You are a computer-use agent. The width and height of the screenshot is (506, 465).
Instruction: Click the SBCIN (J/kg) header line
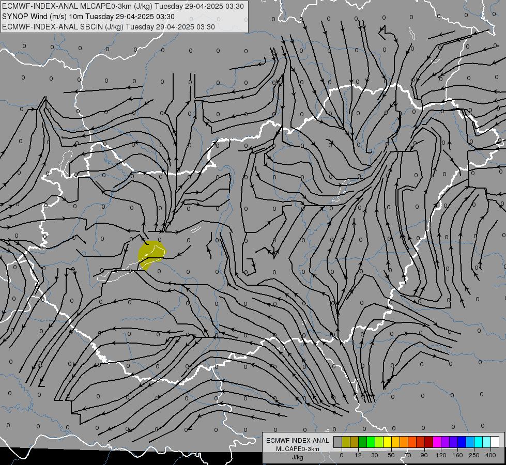pyautogui.click(x=109, y=27)
